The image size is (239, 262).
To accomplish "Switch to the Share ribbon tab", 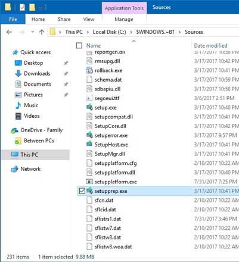I will coord(64,19).
